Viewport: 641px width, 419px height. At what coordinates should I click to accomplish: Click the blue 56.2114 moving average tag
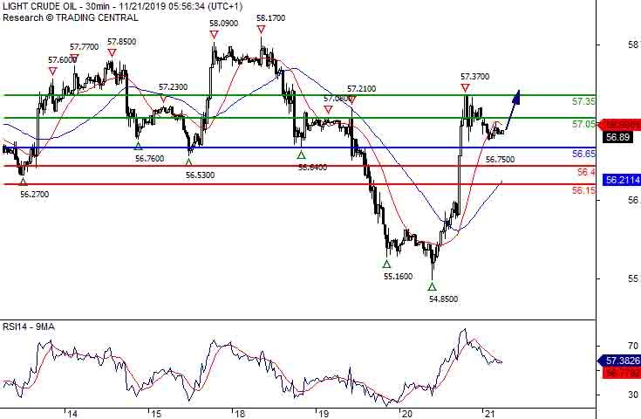[x=622, y=180]
